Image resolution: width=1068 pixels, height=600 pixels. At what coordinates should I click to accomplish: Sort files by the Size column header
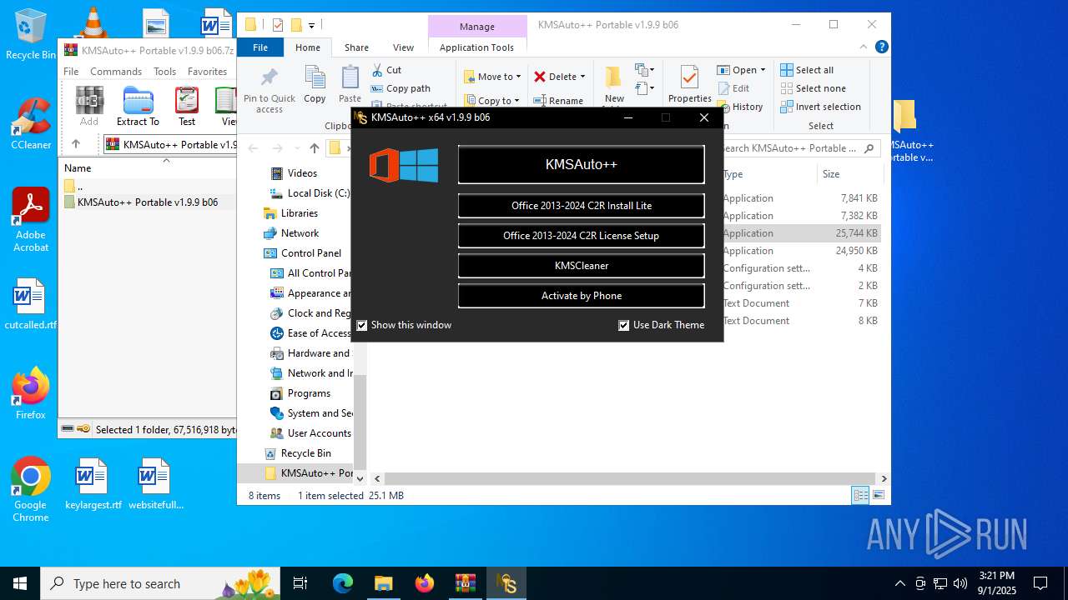click(x=849, y=174)
